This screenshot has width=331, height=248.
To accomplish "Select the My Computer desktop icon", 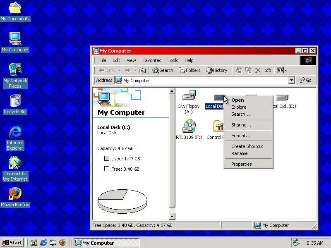I will tap(15, 42).
